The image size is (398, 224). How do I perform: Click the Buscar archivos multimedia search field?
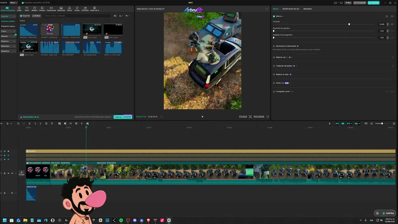(x=77, y=16)
